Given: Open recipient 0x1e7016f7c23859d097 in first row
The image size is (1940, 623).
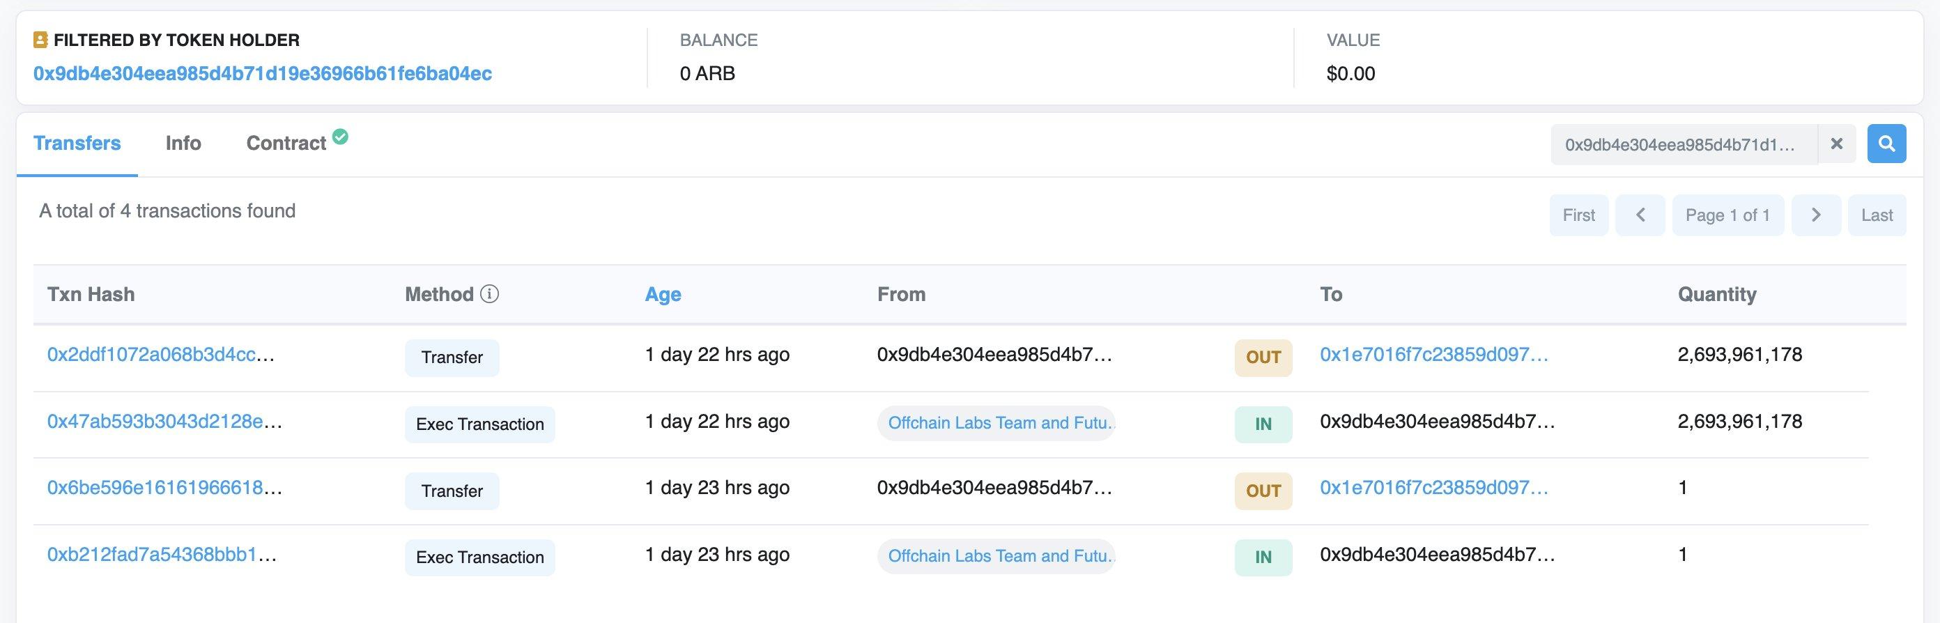Looking at the screenshot, I should [x=1433, y=355].
